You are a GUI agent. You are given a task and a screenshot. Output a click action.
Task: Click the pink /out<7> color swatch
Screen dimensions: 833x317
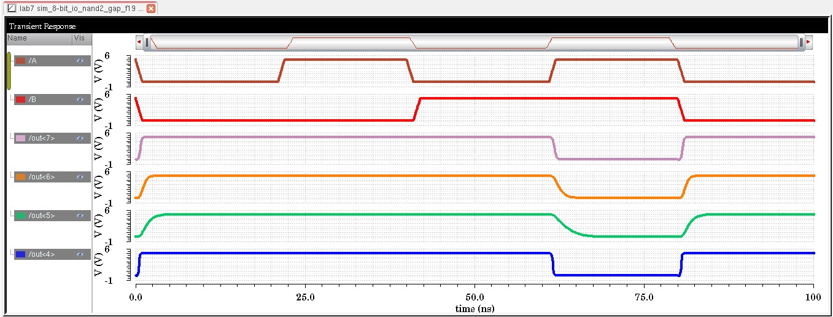(x=20, y=138)
